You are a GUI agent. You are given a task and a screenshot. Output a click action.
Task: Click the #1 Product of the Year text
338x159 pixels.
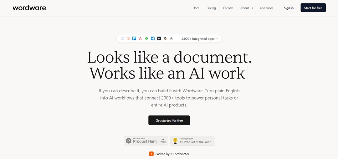195,142
